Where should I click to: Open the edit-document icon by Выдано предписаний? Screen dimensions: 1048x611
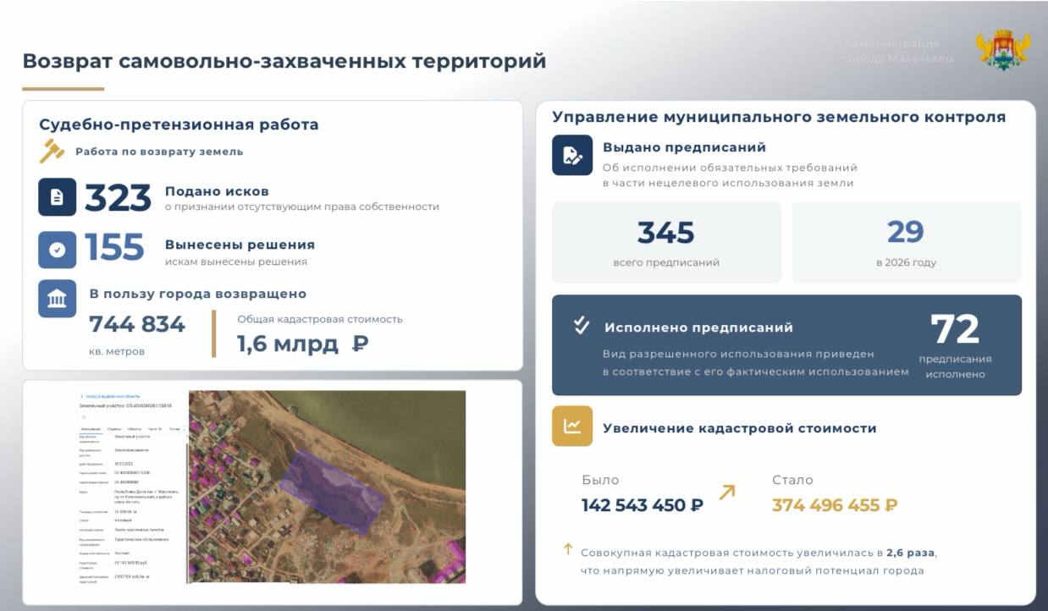pos(572,156)
